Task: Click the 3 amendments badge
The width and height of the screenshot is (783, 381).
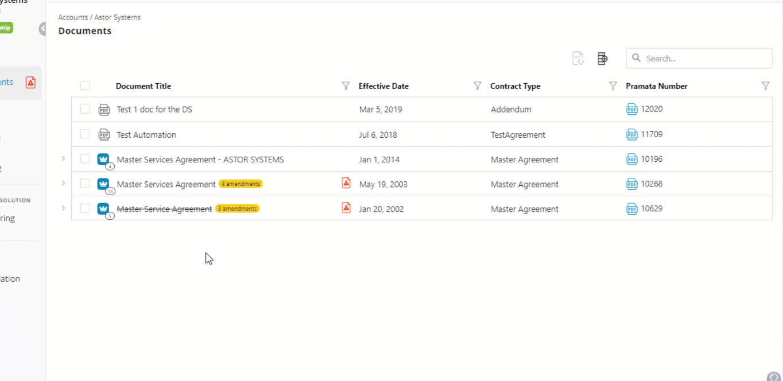Action: point(238,209)
